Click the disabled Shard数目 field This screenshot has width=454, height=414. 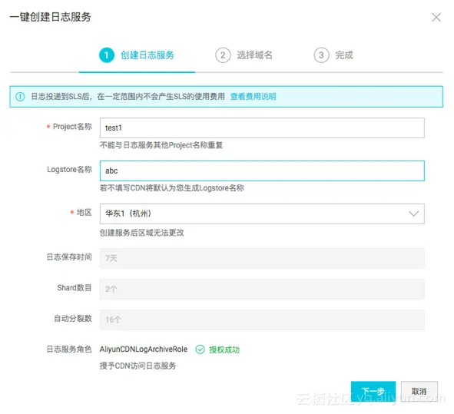262,289
